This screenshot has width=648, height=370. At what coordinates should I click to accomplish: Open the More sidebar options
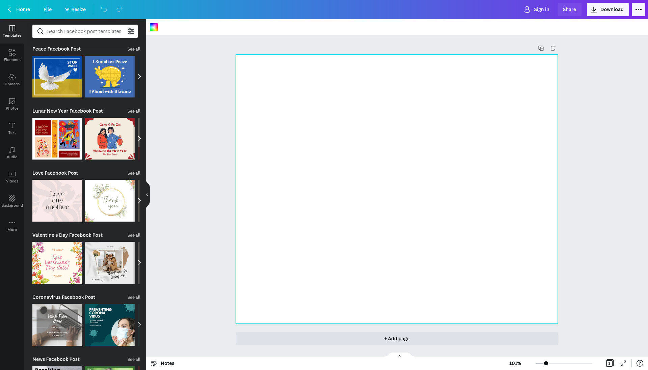click(x=12, y=225)
